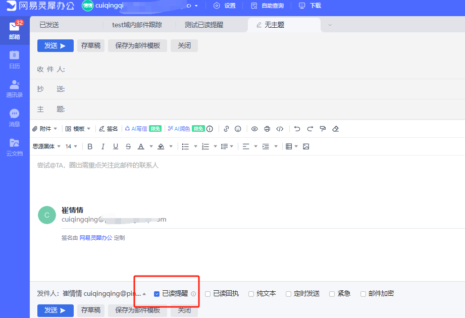Switch to the 测试已读提醒 tab
Viewport: 465px width, 318px height.
click(x=204, y=25)
